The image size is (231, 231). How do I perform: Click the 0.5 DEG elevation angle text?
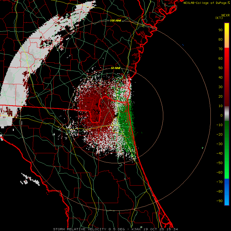tap(117, 229)
